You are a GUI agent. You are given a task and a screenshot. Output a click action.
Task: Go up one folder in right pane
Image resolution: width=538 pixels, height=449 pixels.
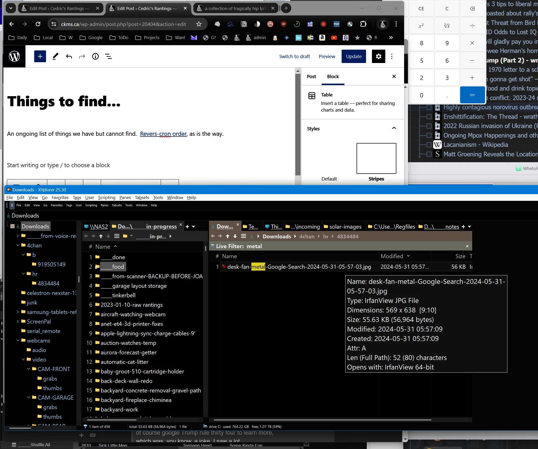pyautogui.click(x=227, y=236)
